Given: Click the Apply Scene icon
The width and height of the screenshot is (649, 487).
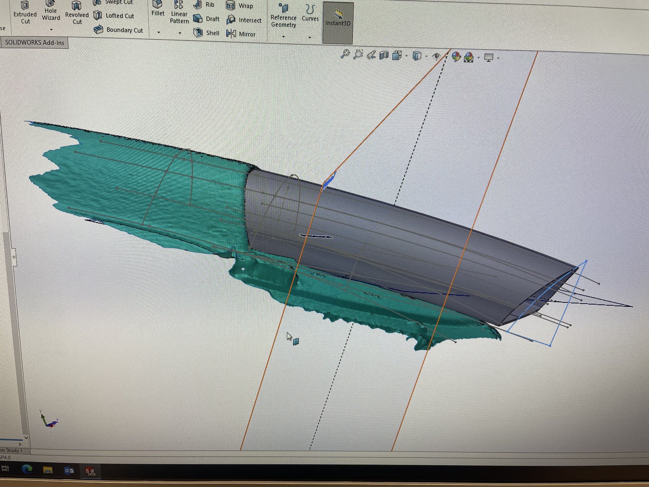Looking at the screenshot, I should click(469, 57).
